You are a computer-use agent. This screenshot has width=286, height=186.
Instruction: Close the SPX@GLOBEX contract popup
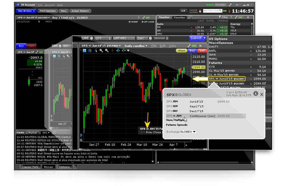coord(262,94)
